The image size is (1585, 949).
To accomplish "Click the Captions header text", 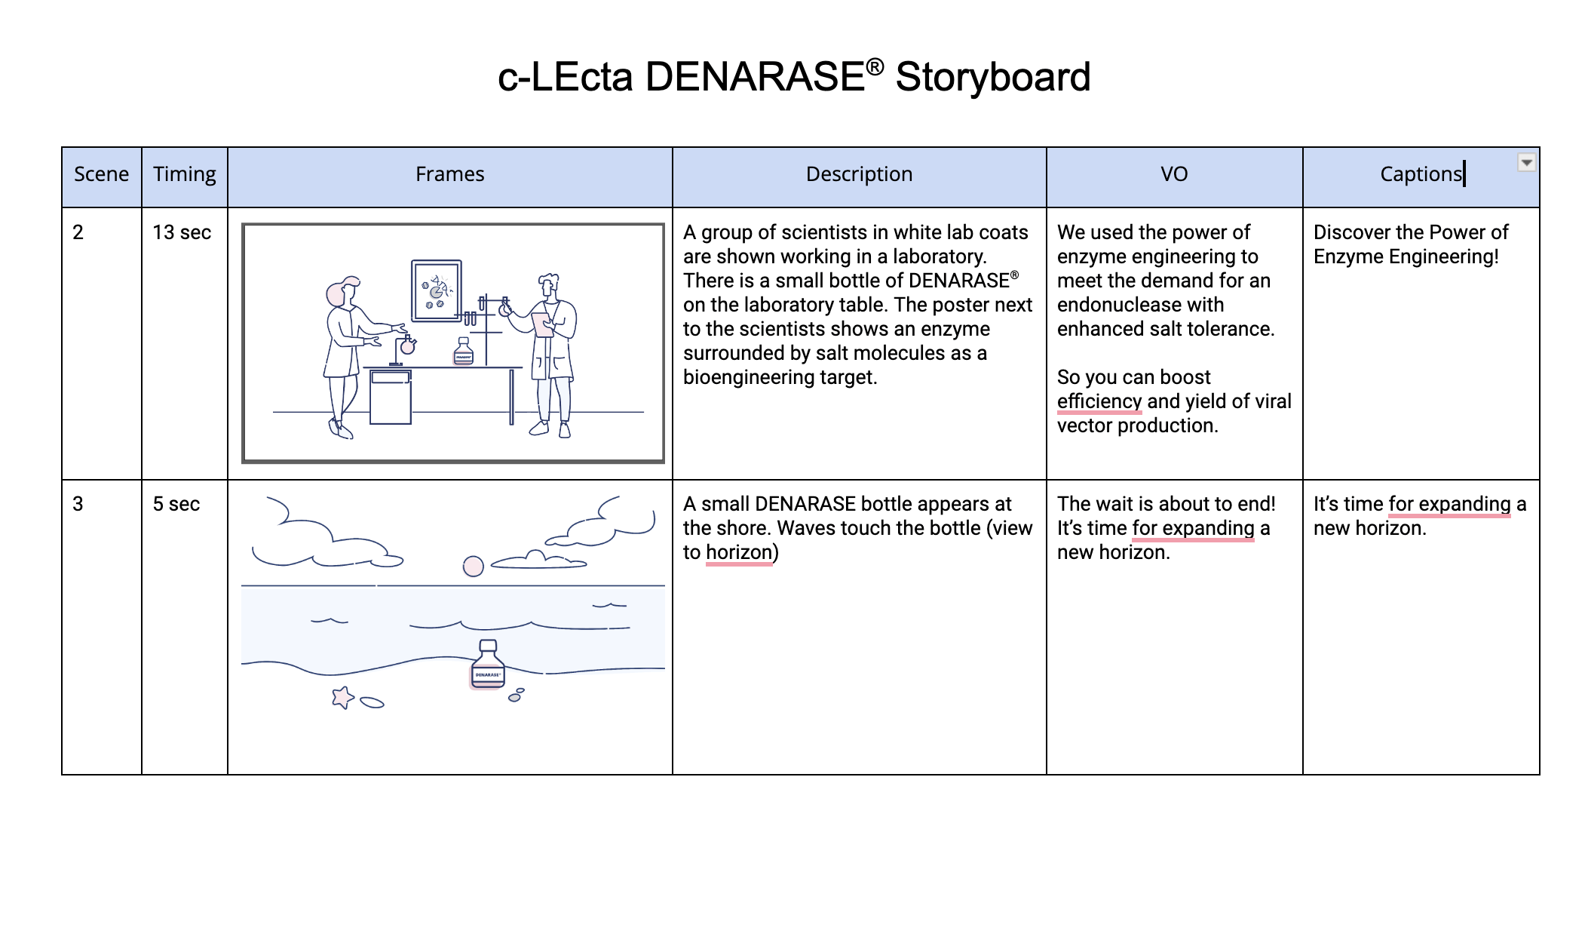I will pyautogui.click(x=1420, y=174).
